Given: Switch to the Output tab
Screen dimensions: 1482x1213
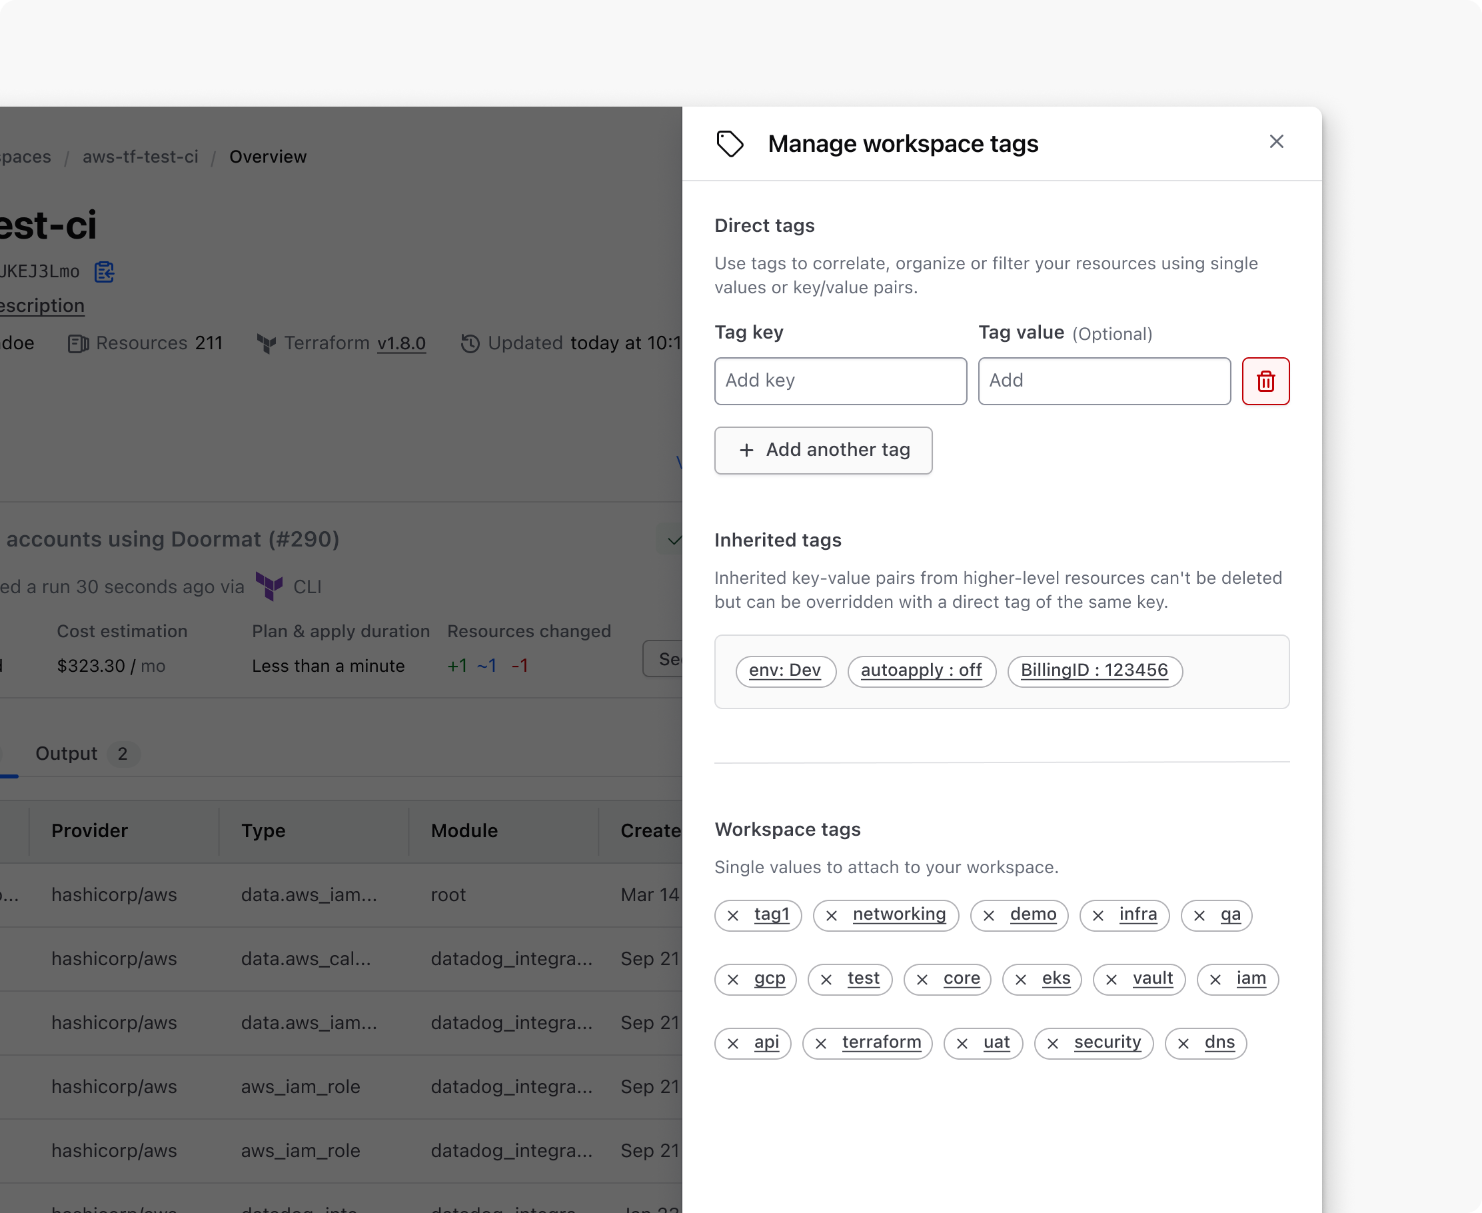Looking at the screenshot, I should (x=67, y=753).
